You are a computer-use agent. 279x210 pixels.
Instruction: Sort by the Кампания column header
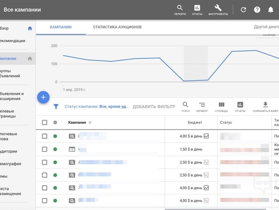point(77,123)
